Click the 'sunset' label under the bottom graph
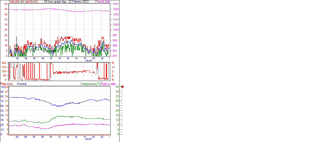Image resolution: width=329 pixels, height=142 pixels. [88, 139]
